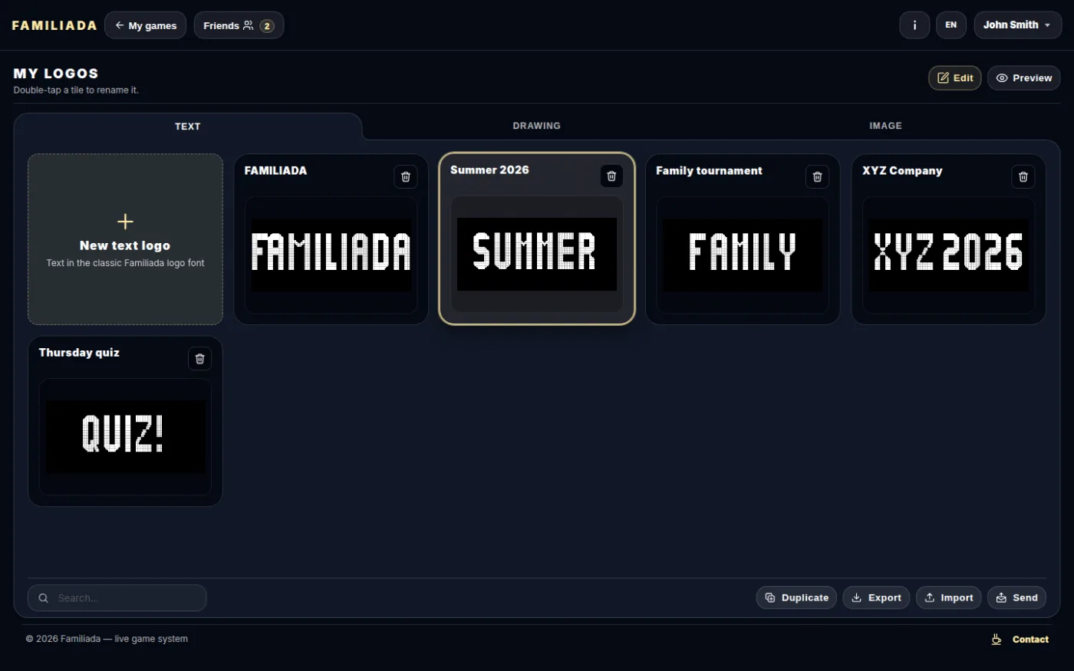This screenshot has height=671, width=1074.
Task: Delete the Summer 2026 logo via trash icon
Action: click(611, 176)
